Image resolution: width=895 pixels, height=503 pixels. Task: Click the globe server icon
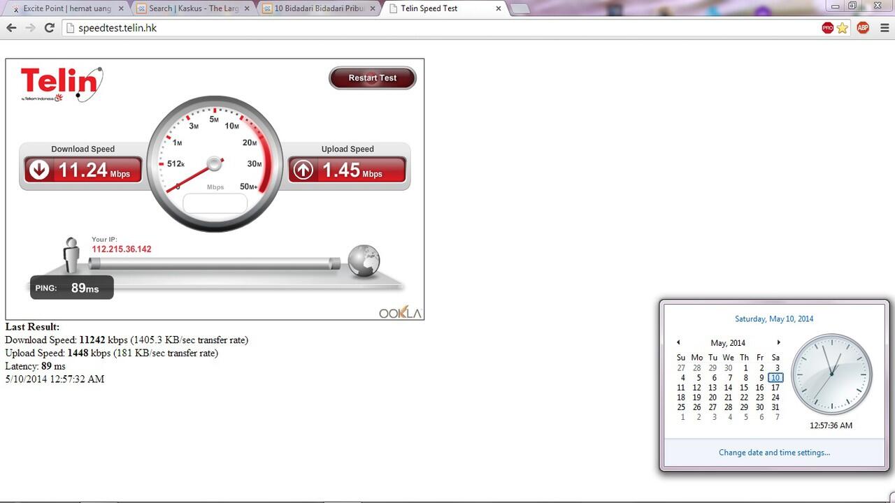tap(363, 260)
